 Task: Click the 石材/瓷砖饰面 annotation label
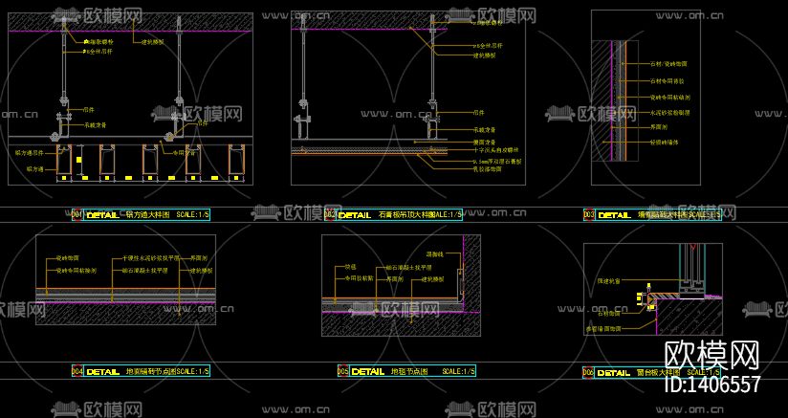[668, 64]
